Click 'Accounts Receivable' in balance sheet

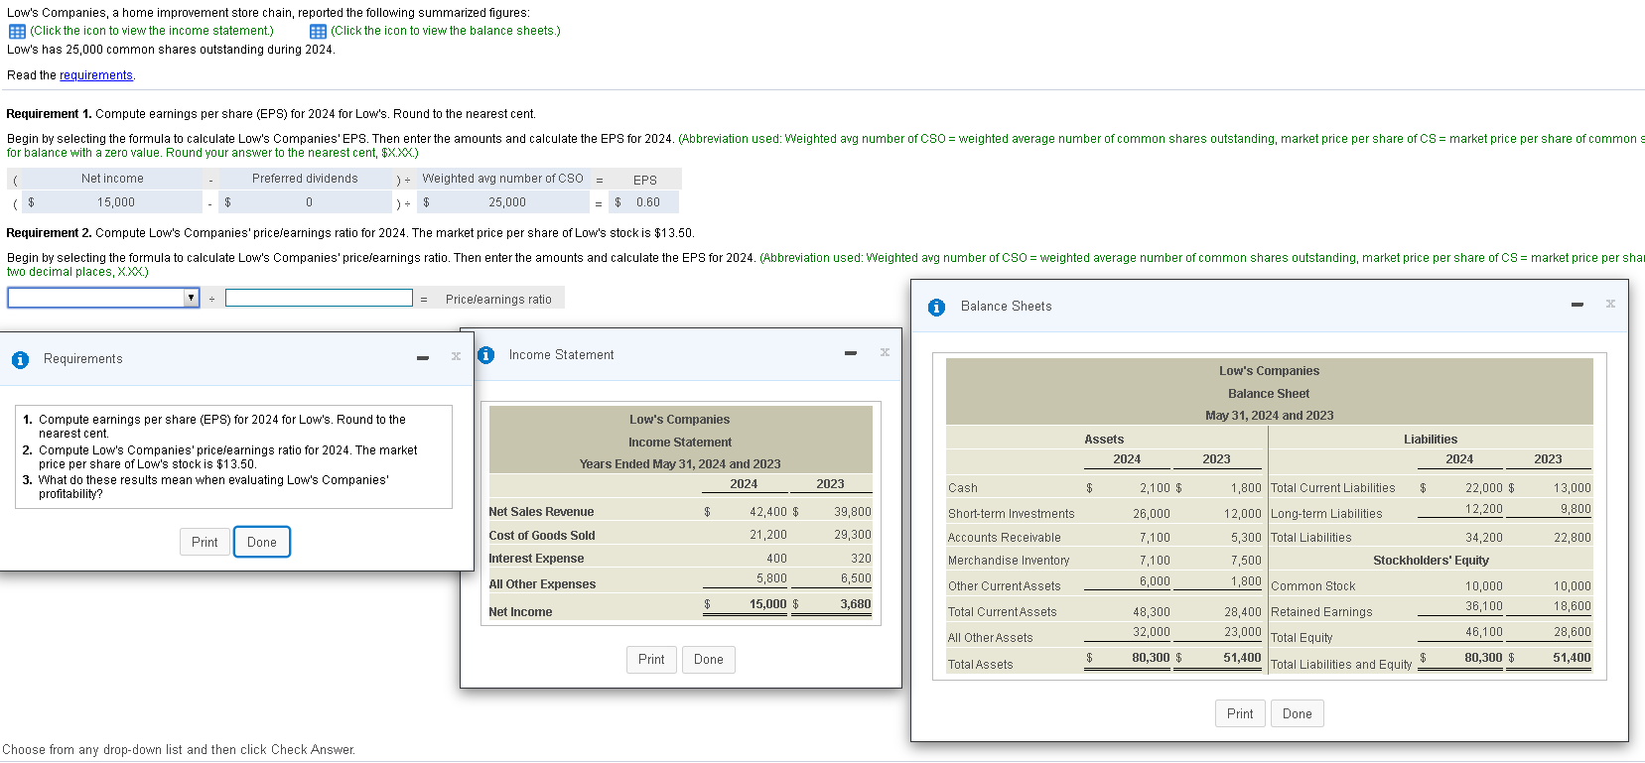click(x=1005, y=538)
